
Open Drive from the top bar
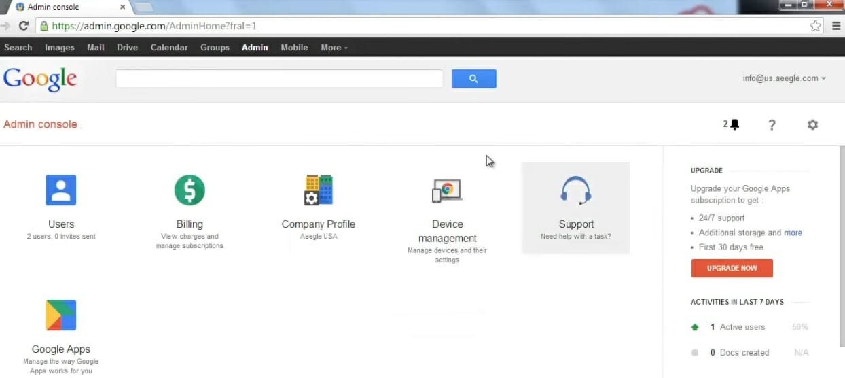click(x=128, y=48)
